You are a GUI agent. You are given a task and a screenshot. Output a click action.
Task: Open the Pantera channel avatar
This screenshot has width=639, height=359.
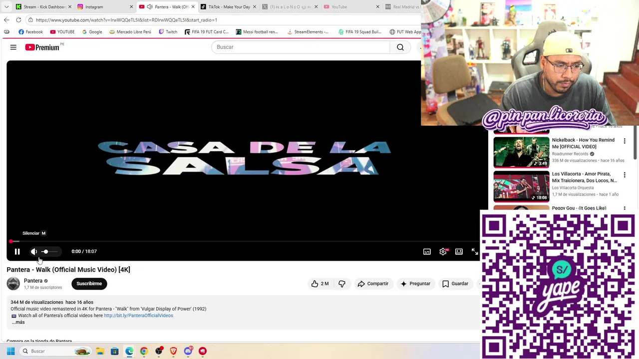[x=13, y=284]
